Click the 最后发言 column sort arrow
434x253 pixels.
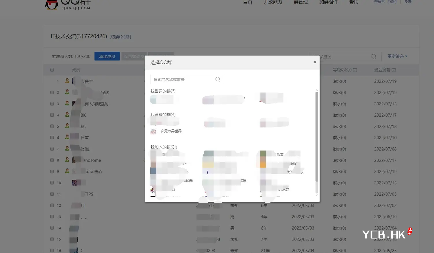[394, 70]
